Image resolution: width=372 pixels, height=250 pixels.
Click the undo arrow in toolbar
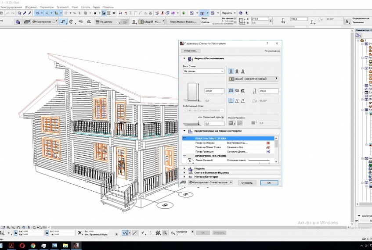coord(8,13)
